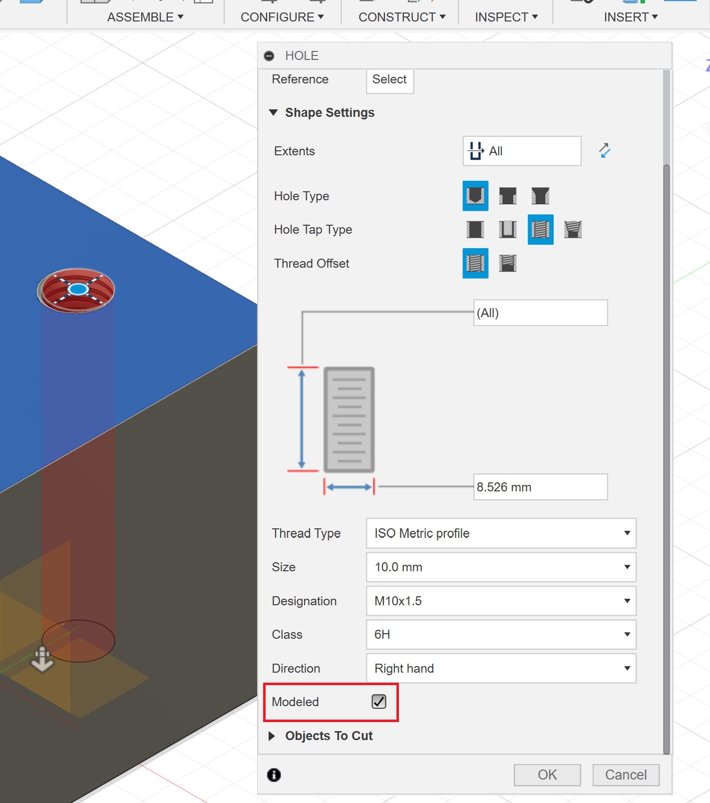Select the Counterbore hole type icon

508,196
